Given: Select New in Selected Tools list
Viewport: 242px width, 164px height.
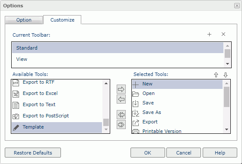Looking at the screenshot, I should coord(177,84).
